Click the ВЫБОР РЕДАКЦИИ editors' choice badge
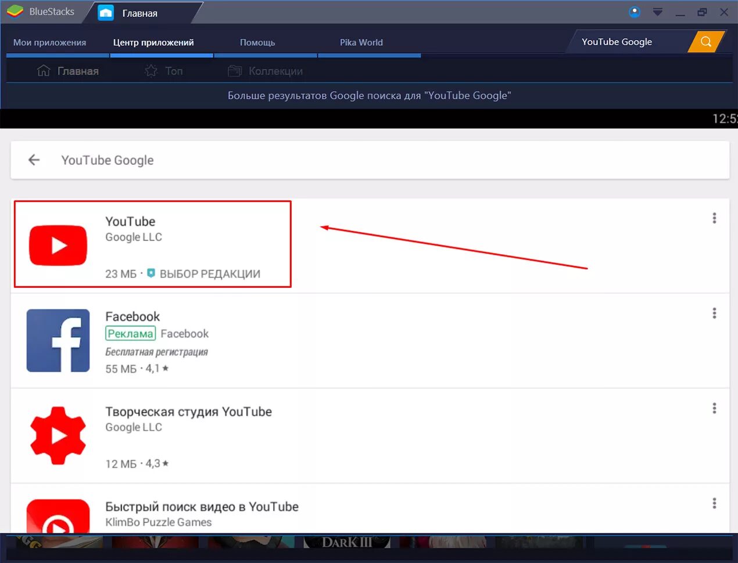 (203, 273)
